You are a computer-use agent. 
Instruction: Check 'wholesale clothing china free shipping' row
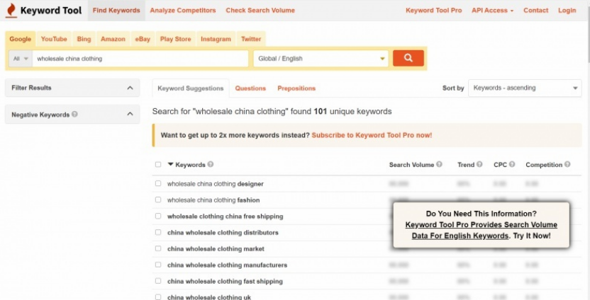coord(158,216)
